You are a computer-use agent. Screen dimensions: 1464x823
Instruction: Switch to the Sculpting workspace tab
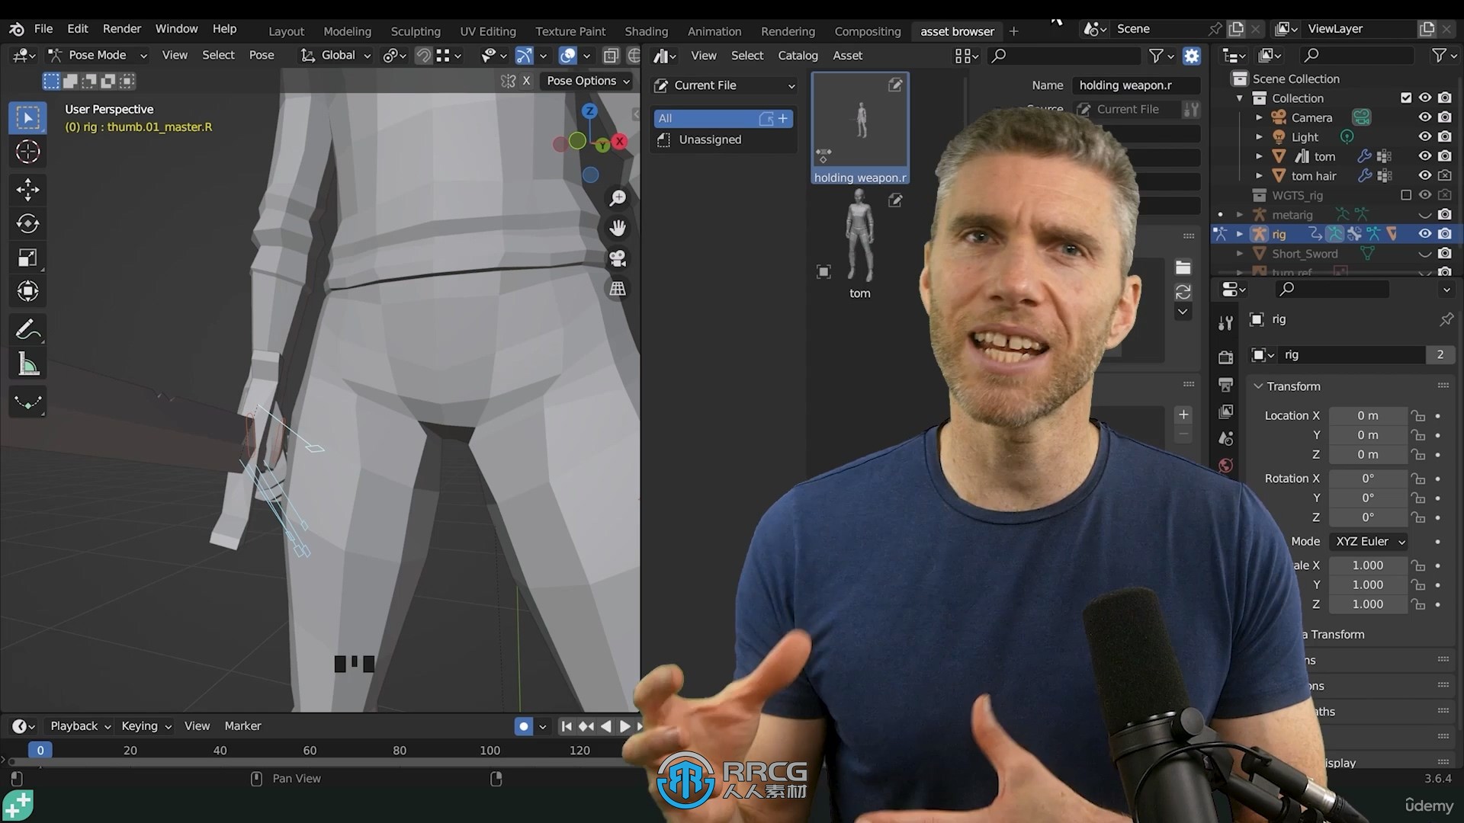pyautogui.click(x=416, y=31)
